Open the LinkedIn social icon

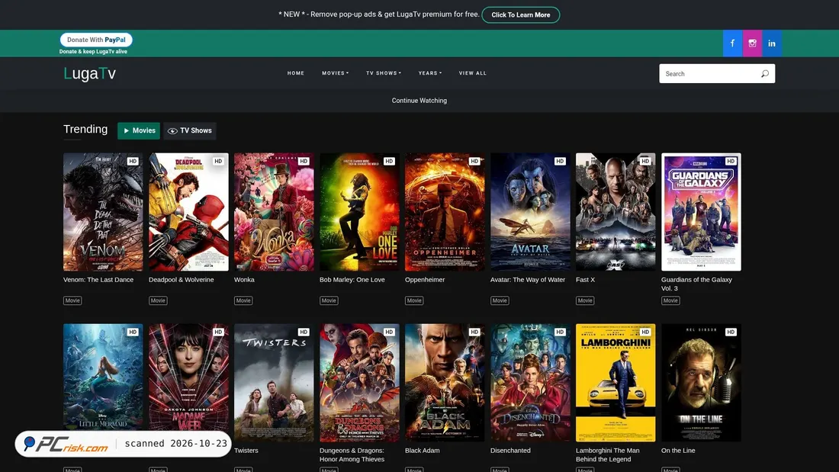click(772, 43)
